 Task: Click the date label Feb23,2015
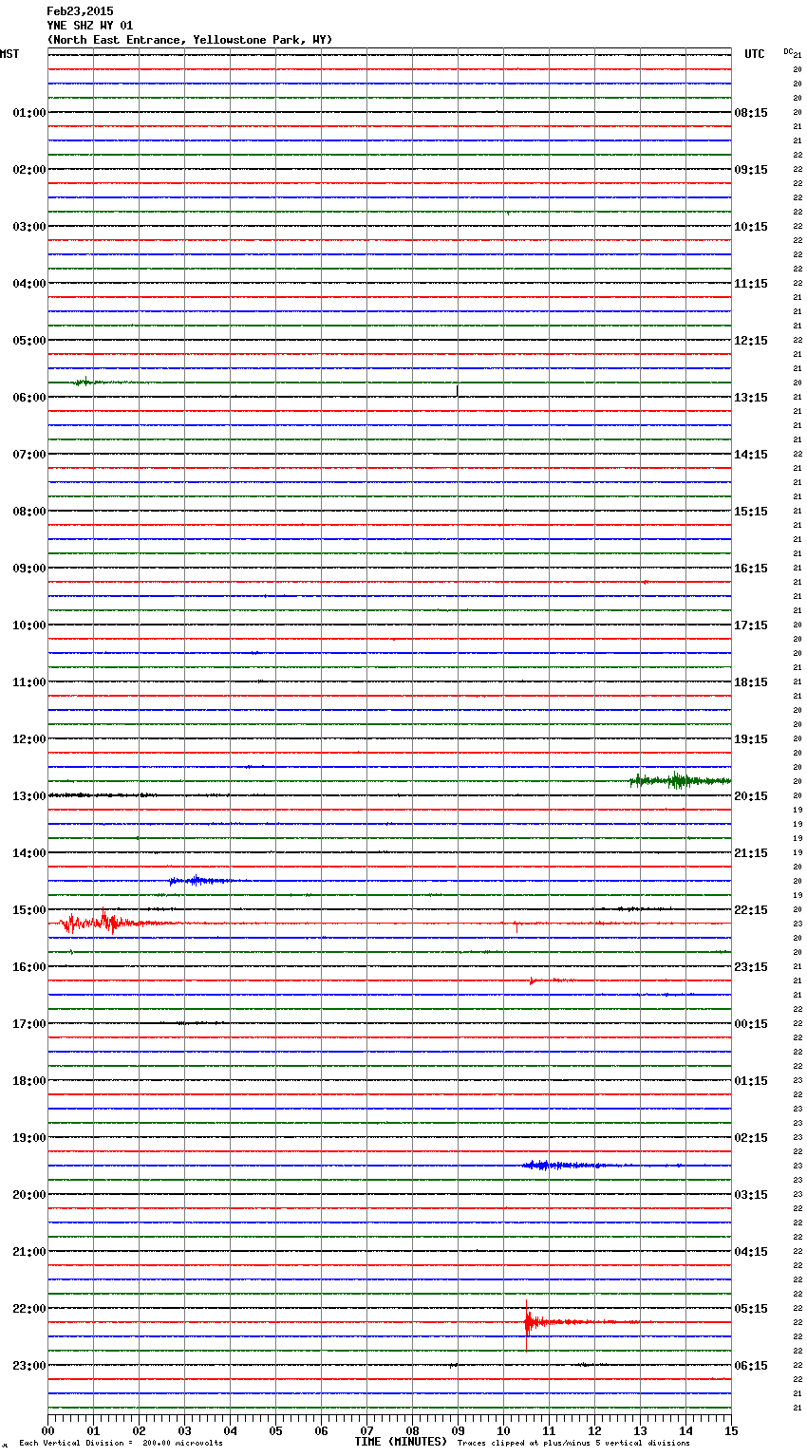(80, 11)
